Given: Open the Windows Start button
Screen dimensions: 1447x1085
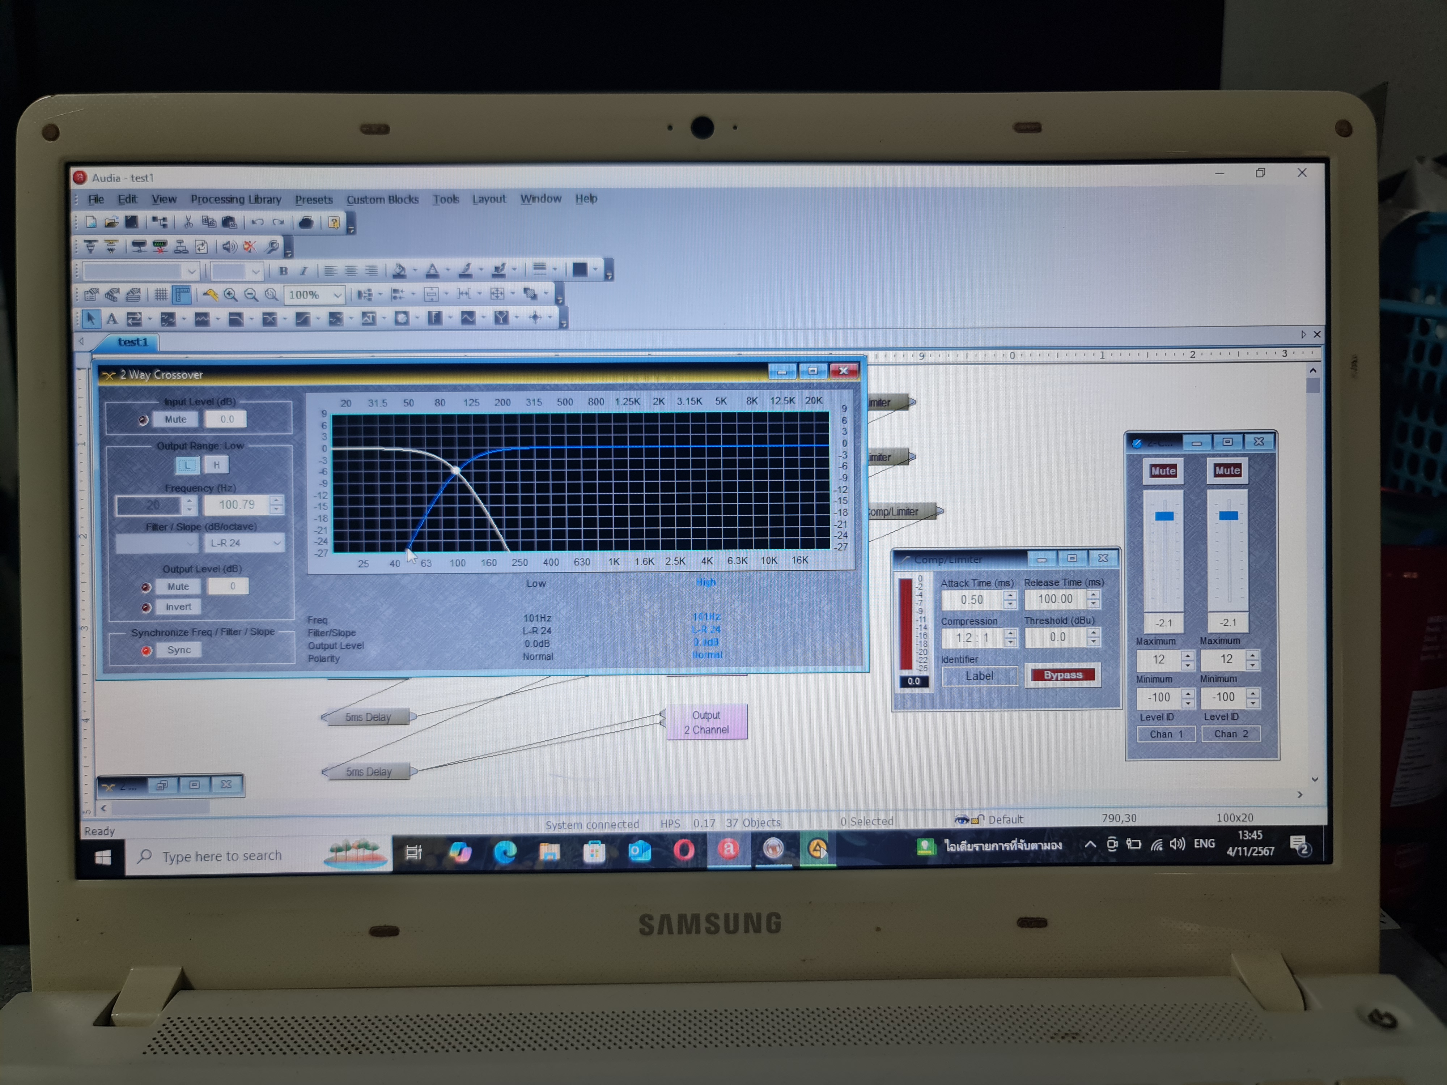Looking at the screenshot, I should [102, 858].
